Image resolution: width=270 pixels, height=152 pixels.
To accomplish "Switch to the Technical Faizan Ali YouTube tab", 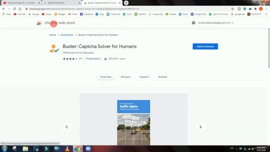I will click(21, 3).
